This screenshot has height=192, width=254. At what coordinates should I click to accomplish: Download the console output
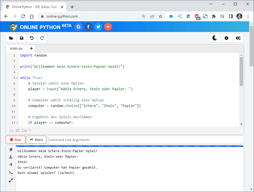[11, 157]
